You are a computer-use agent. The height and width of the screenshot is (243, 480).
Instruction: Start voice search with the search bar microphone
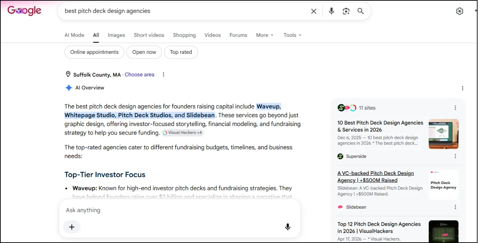tap(332, 11)
